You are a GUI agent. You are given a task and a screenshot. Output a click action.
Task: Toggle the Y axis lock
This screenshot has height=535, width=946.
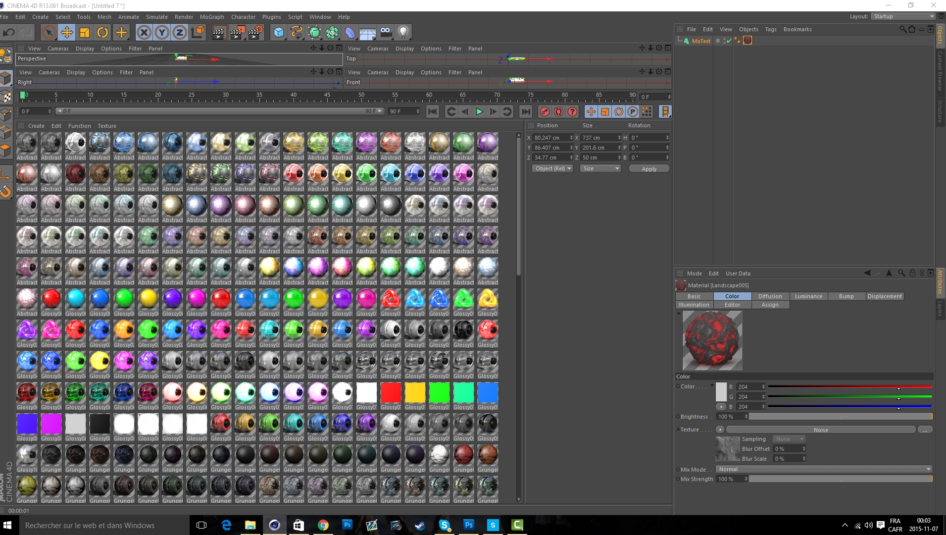(x=162, y=33)
